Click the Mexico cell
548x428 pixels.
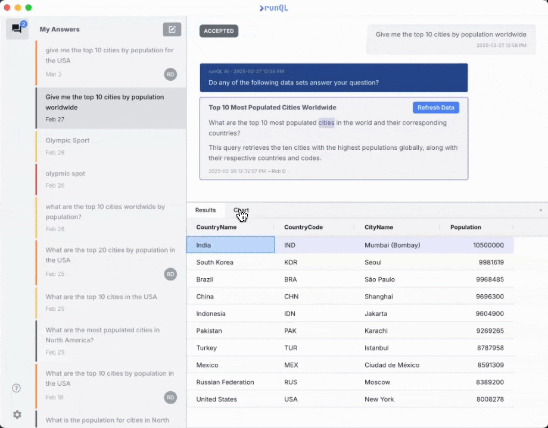point(231,365)
